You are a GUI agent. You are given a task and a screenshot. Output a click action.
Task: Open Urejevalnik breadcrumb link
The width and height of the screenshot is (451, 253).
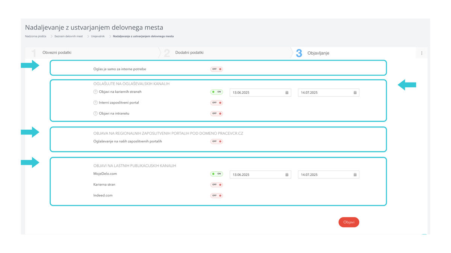pyautogui.click(x=98, y=36)
